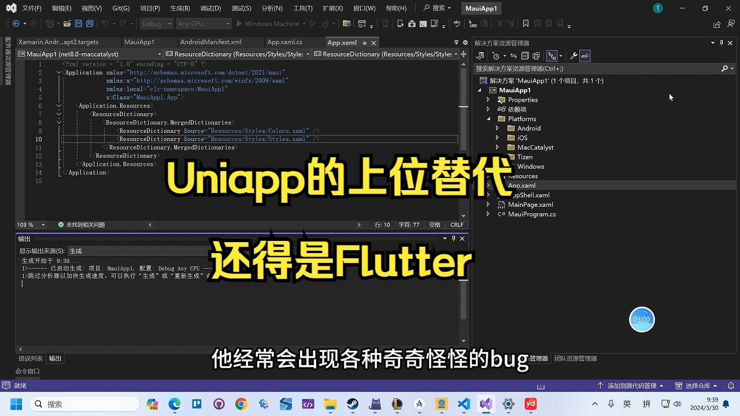Toggle auto-hide pin on Solution Explorer
The image size is (740, 416).
click(x=721, y=43)
